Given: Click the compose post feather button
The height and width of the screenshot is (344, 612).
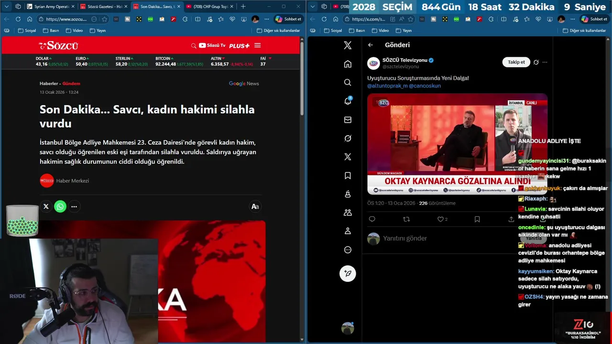Looking at the screenshot, I should point(348,273).
